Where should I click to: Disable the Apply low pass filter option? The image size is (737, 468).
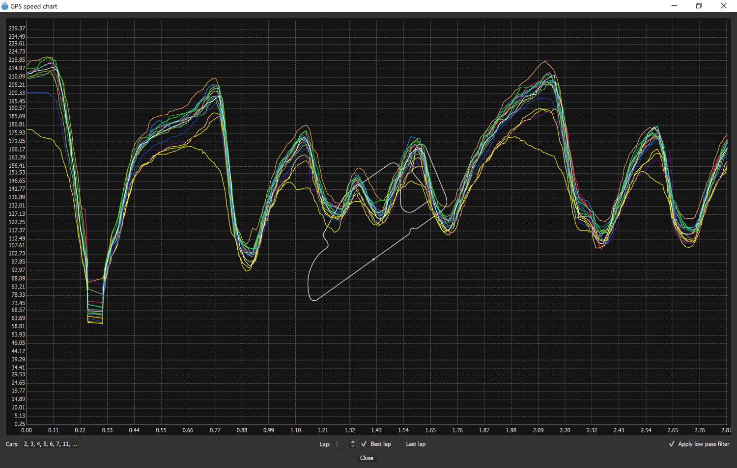672,444
